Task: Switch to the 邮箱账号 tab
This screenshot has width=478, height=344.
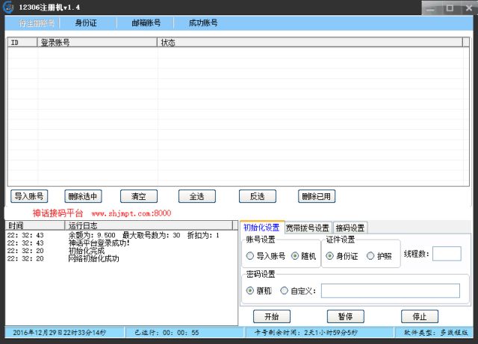Action: click(146, 23)
